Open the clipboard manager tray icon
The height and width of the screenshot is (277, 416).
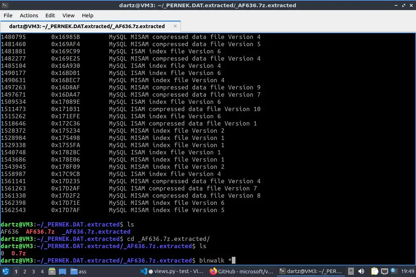pyautogui.click(x=374, y=271)
